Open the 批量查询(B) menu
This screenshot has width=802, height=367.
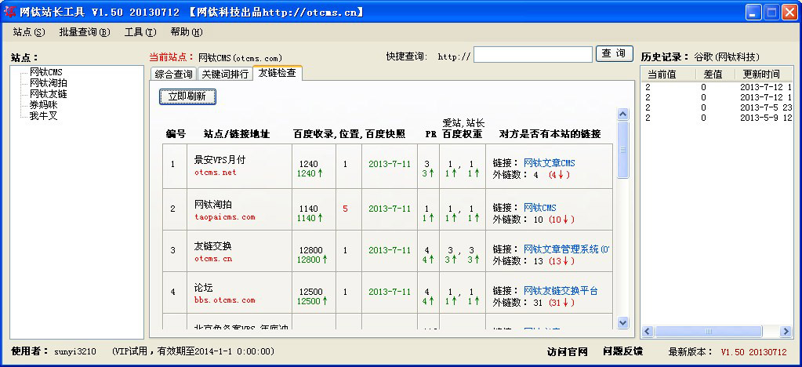pos(84,32)
